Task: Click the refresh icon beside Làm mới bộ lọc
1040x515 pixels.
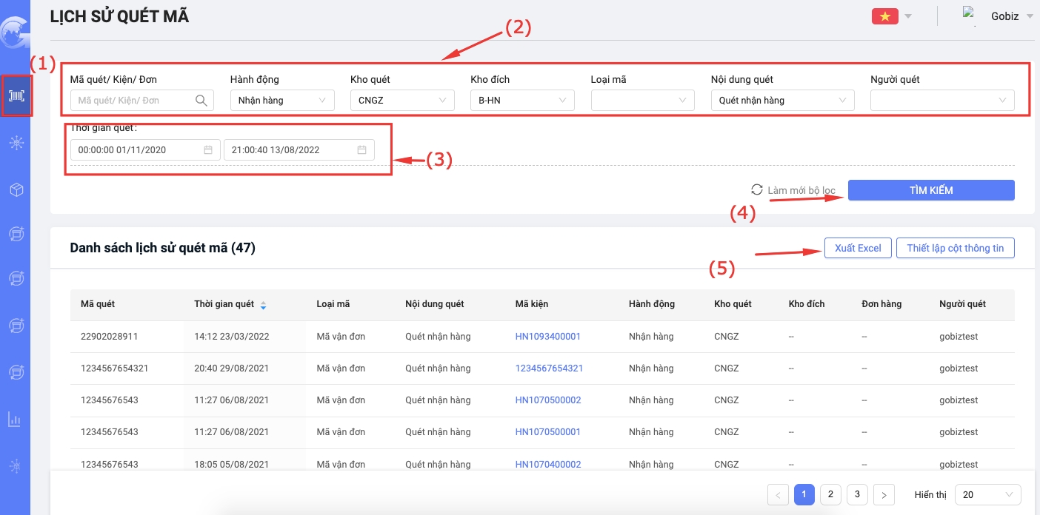Action: pos(756,190)
